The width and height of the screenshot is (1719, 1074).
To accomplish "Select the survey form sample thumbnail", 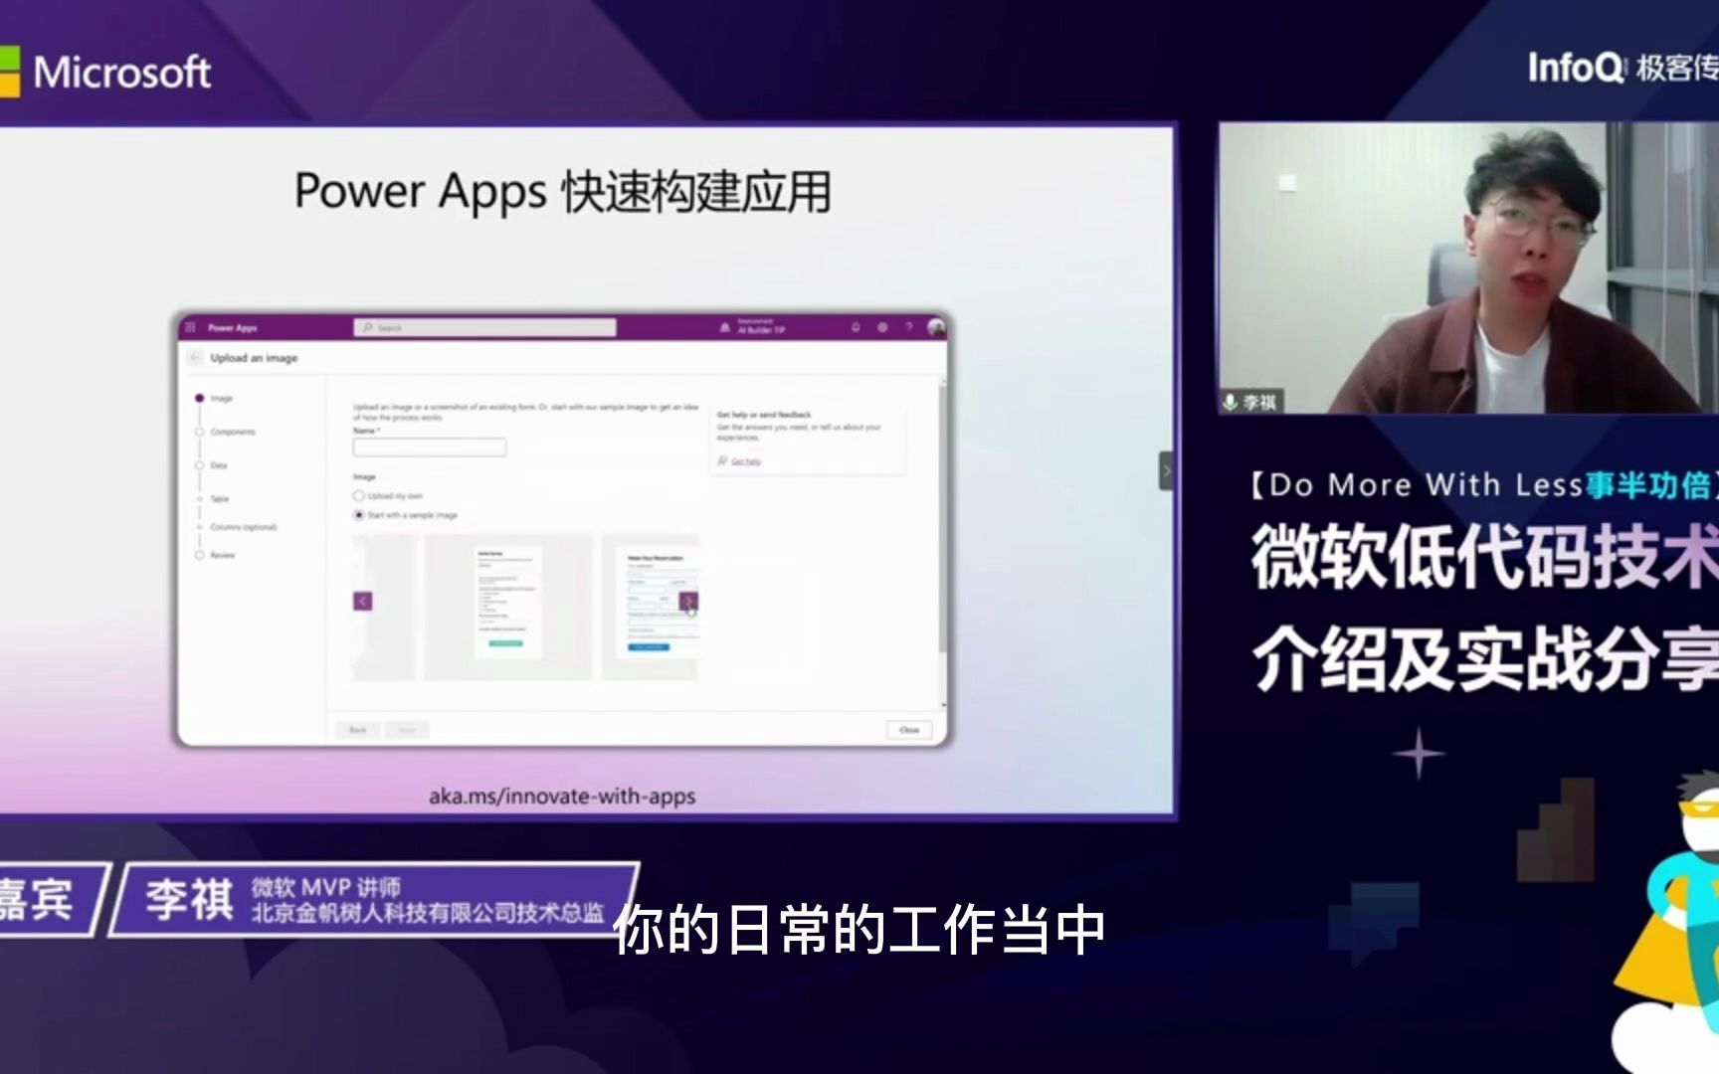I will (x=508, y=607).
